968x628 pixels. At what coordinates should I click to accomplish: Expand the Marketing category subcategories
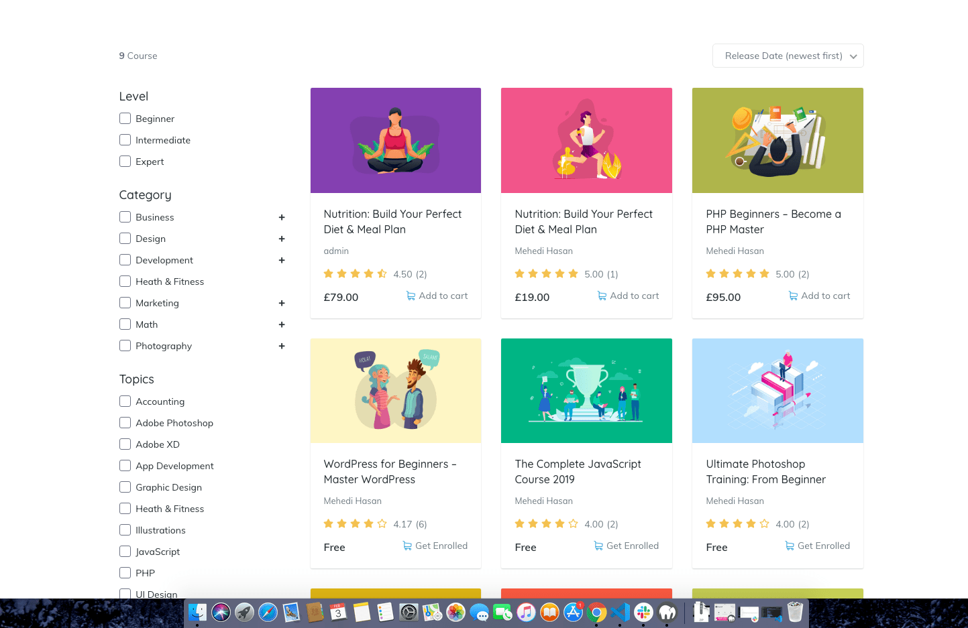click(282, 303)
